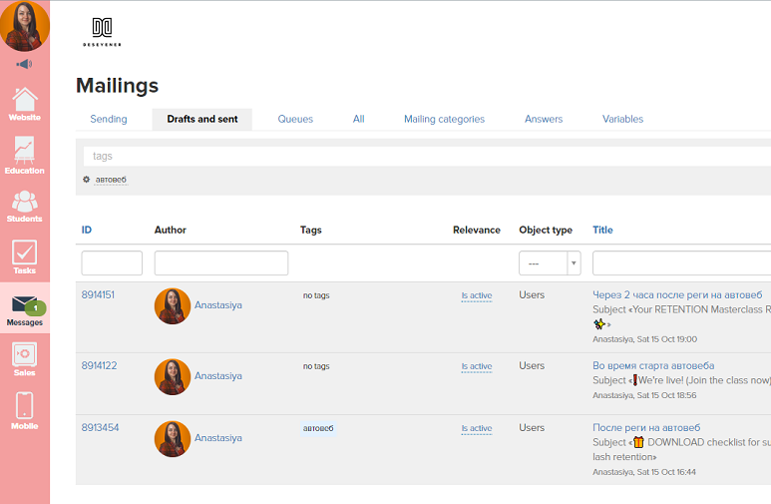Open Messages envelope icon
771x504 pixels.
(25, 308)
